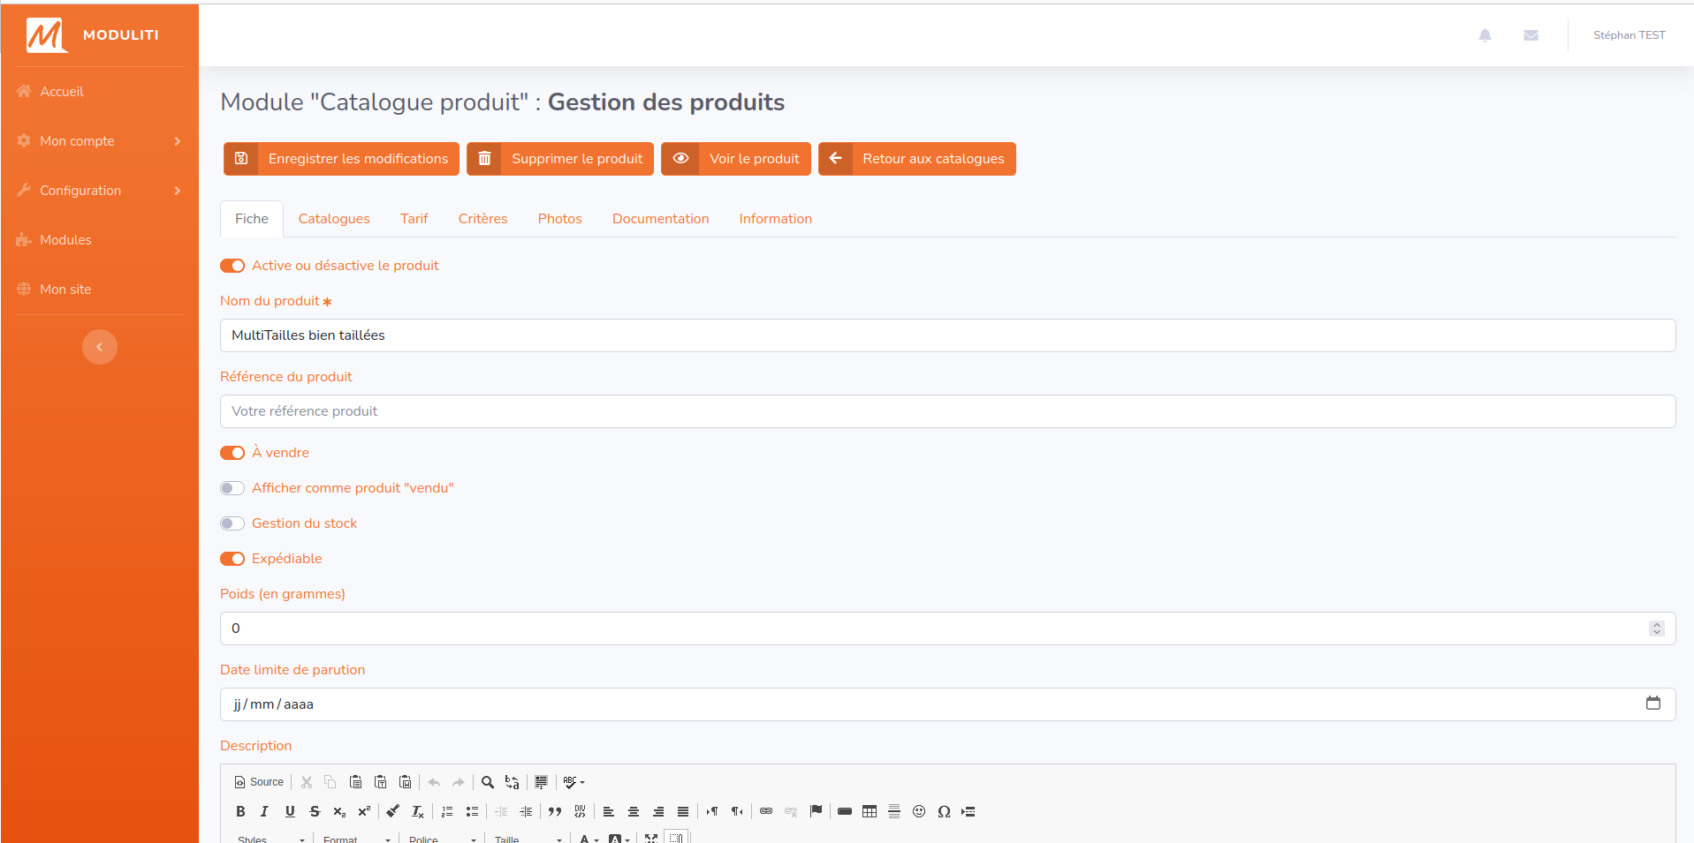The height and width of the screenshot is (843, 1694).
Task: Expand Configuration sidebar menu
Action: 99,191
